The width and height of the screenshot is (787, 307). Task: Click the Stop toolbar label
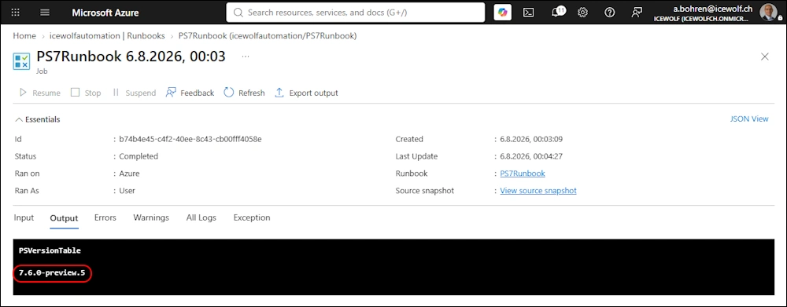[x=93, y=93]
